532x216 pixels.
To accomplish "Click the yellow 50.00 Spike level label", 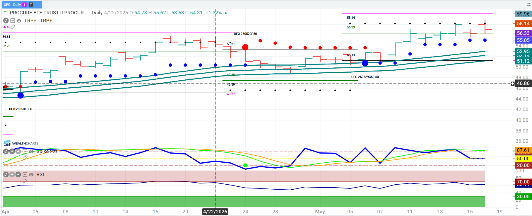I will (523, 159).
